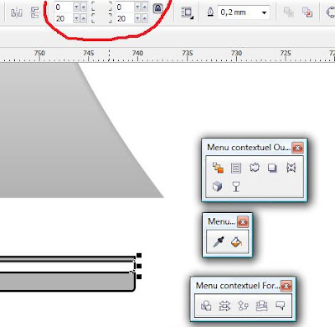
Task: Select the Transparency wine glass tool
Action: [x=236, y=186]
